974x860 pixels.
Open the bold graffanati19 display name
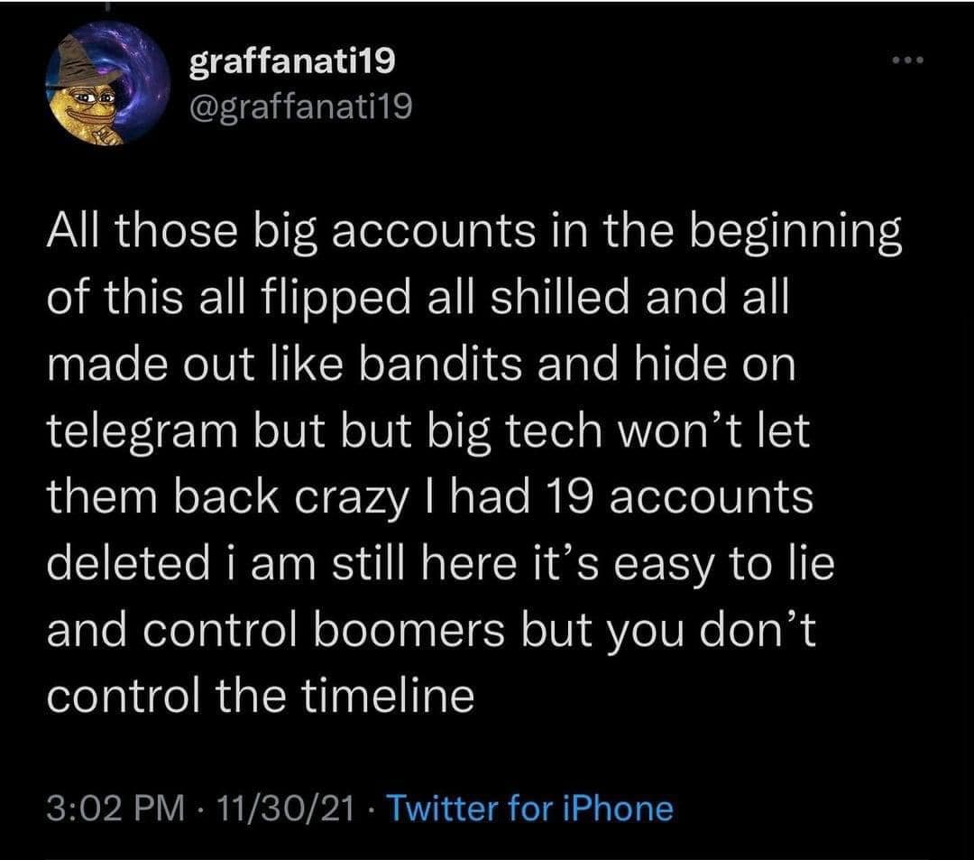coord(292,63)
